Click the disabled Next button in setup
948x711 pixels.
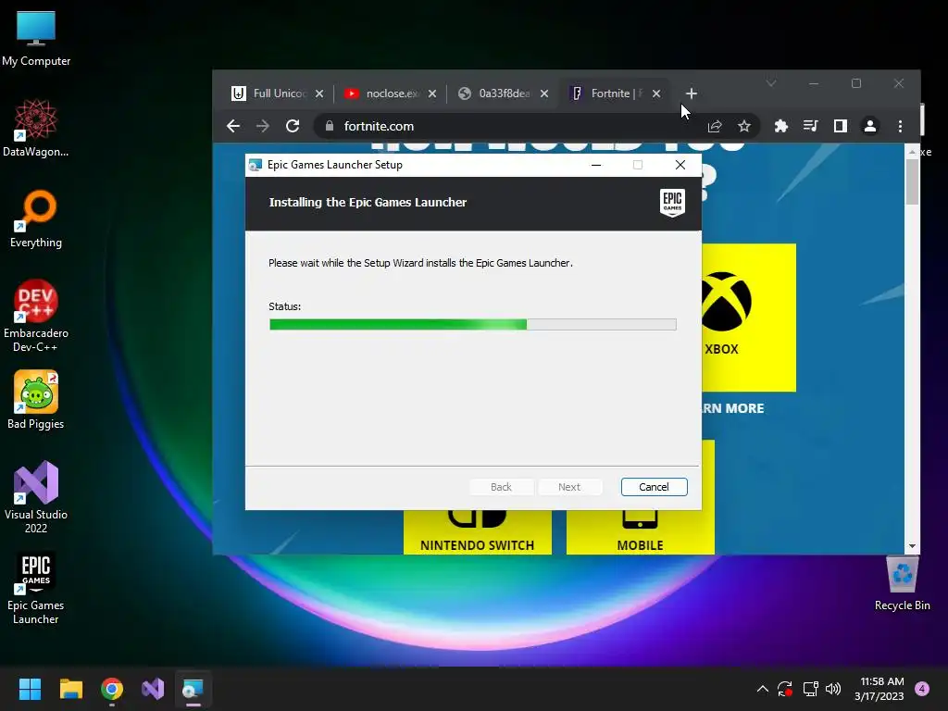tap(569, 487)
